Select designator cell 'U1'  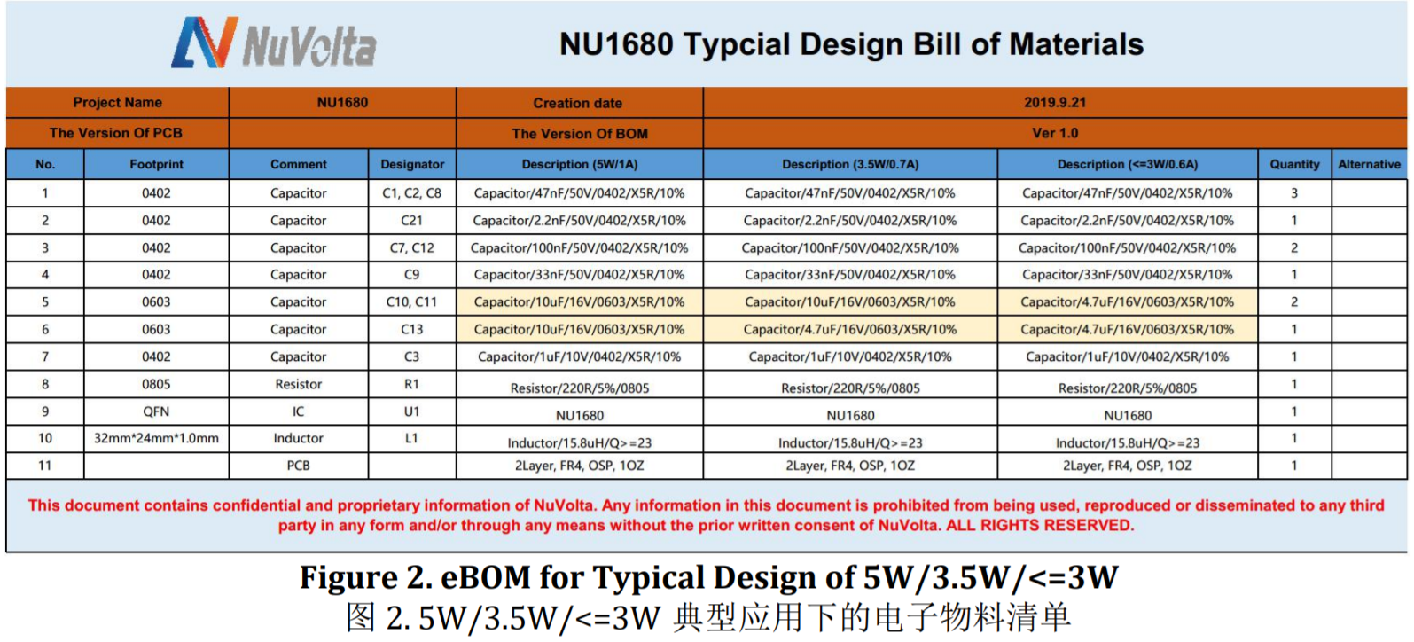412,411
